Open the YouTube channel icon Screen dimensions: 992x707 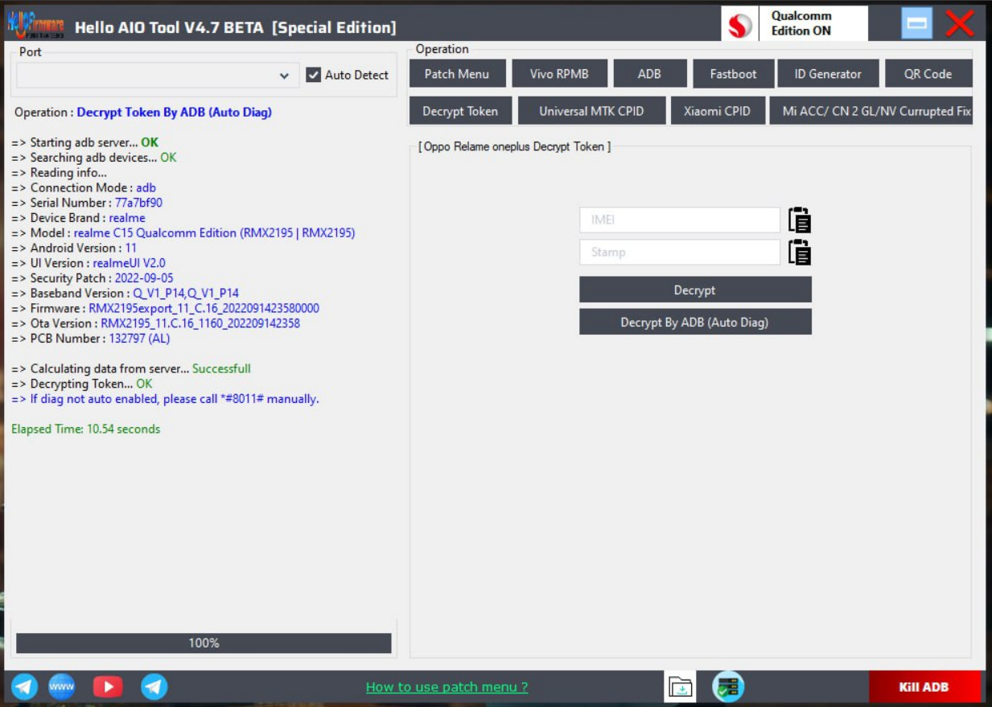108,686
